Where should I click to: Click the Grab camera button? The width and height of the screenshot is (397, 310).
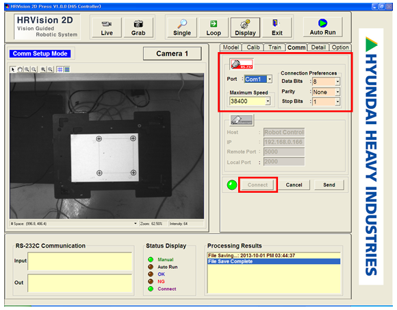[138, 27]
